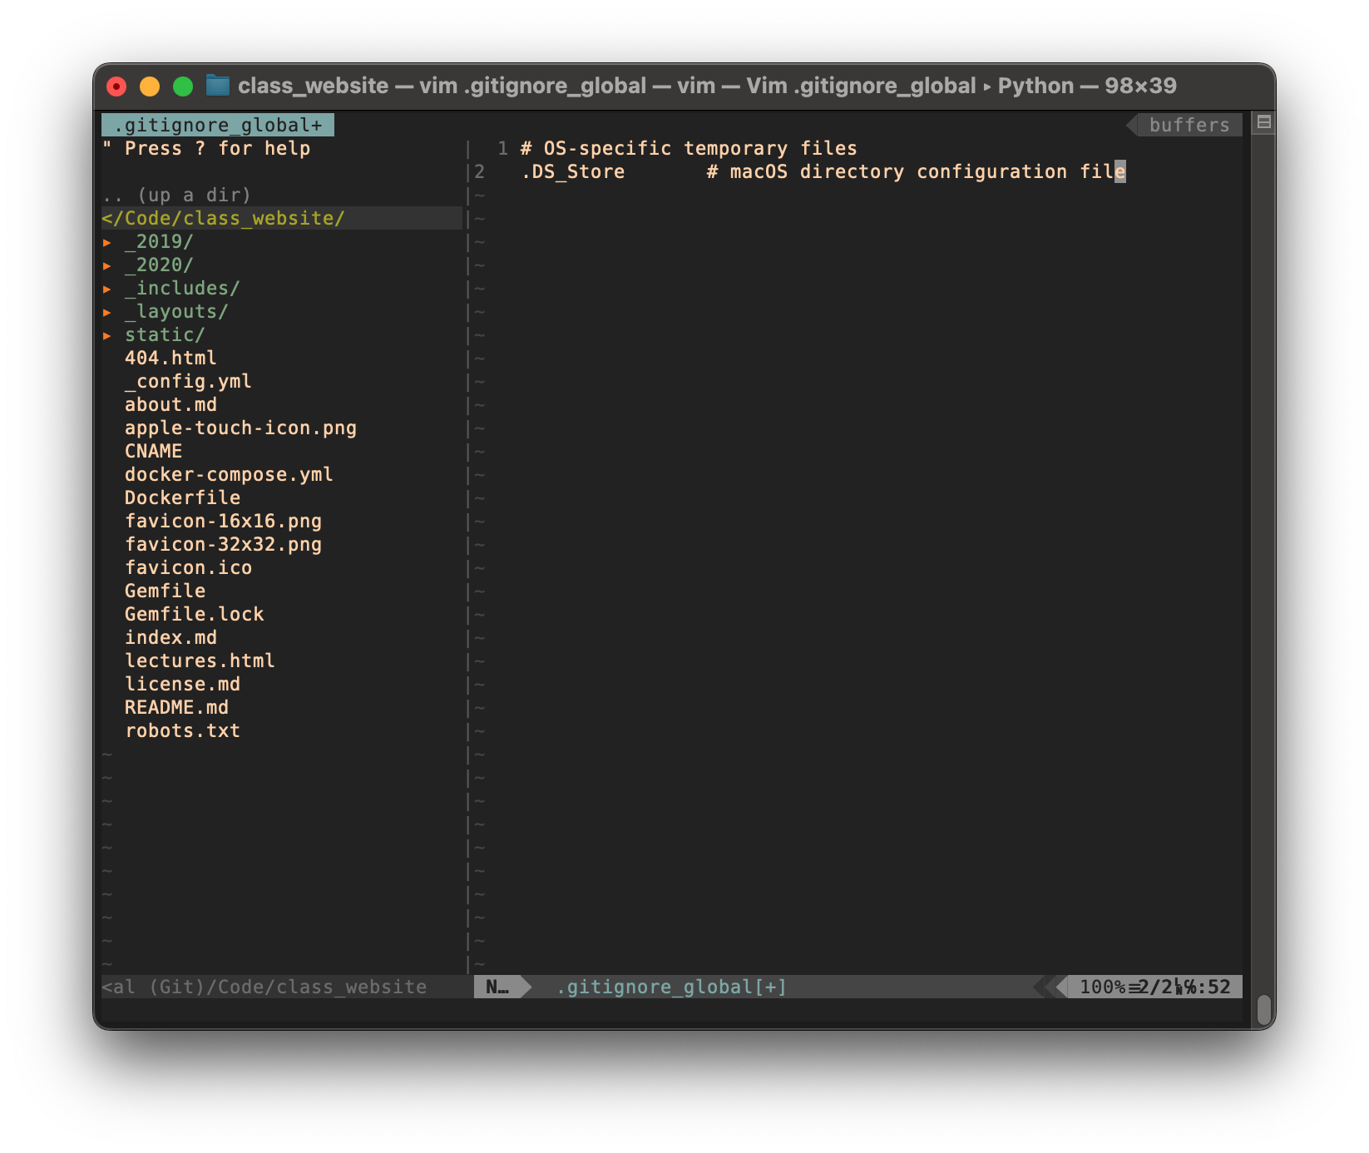Select Gemfile.lock in the file tree
This screenshot has height=1153, width=1369.
click(194, 614)
